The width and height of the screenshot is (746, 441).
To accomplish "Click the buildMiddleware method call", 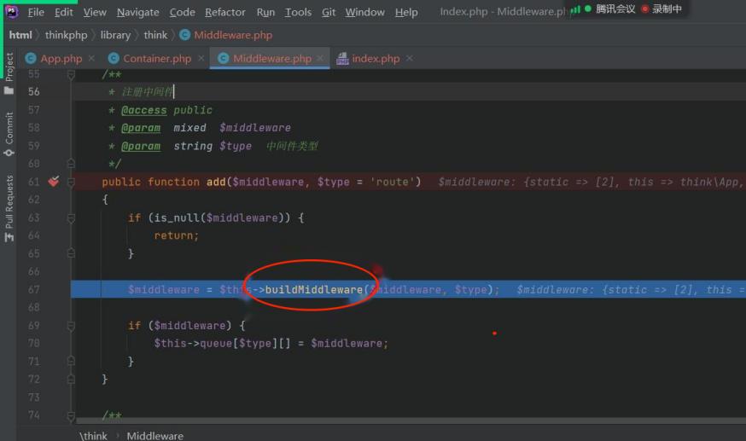I will point(313,289).
